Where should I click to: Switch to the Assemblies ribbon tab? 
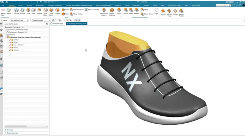tap(40, 5)
